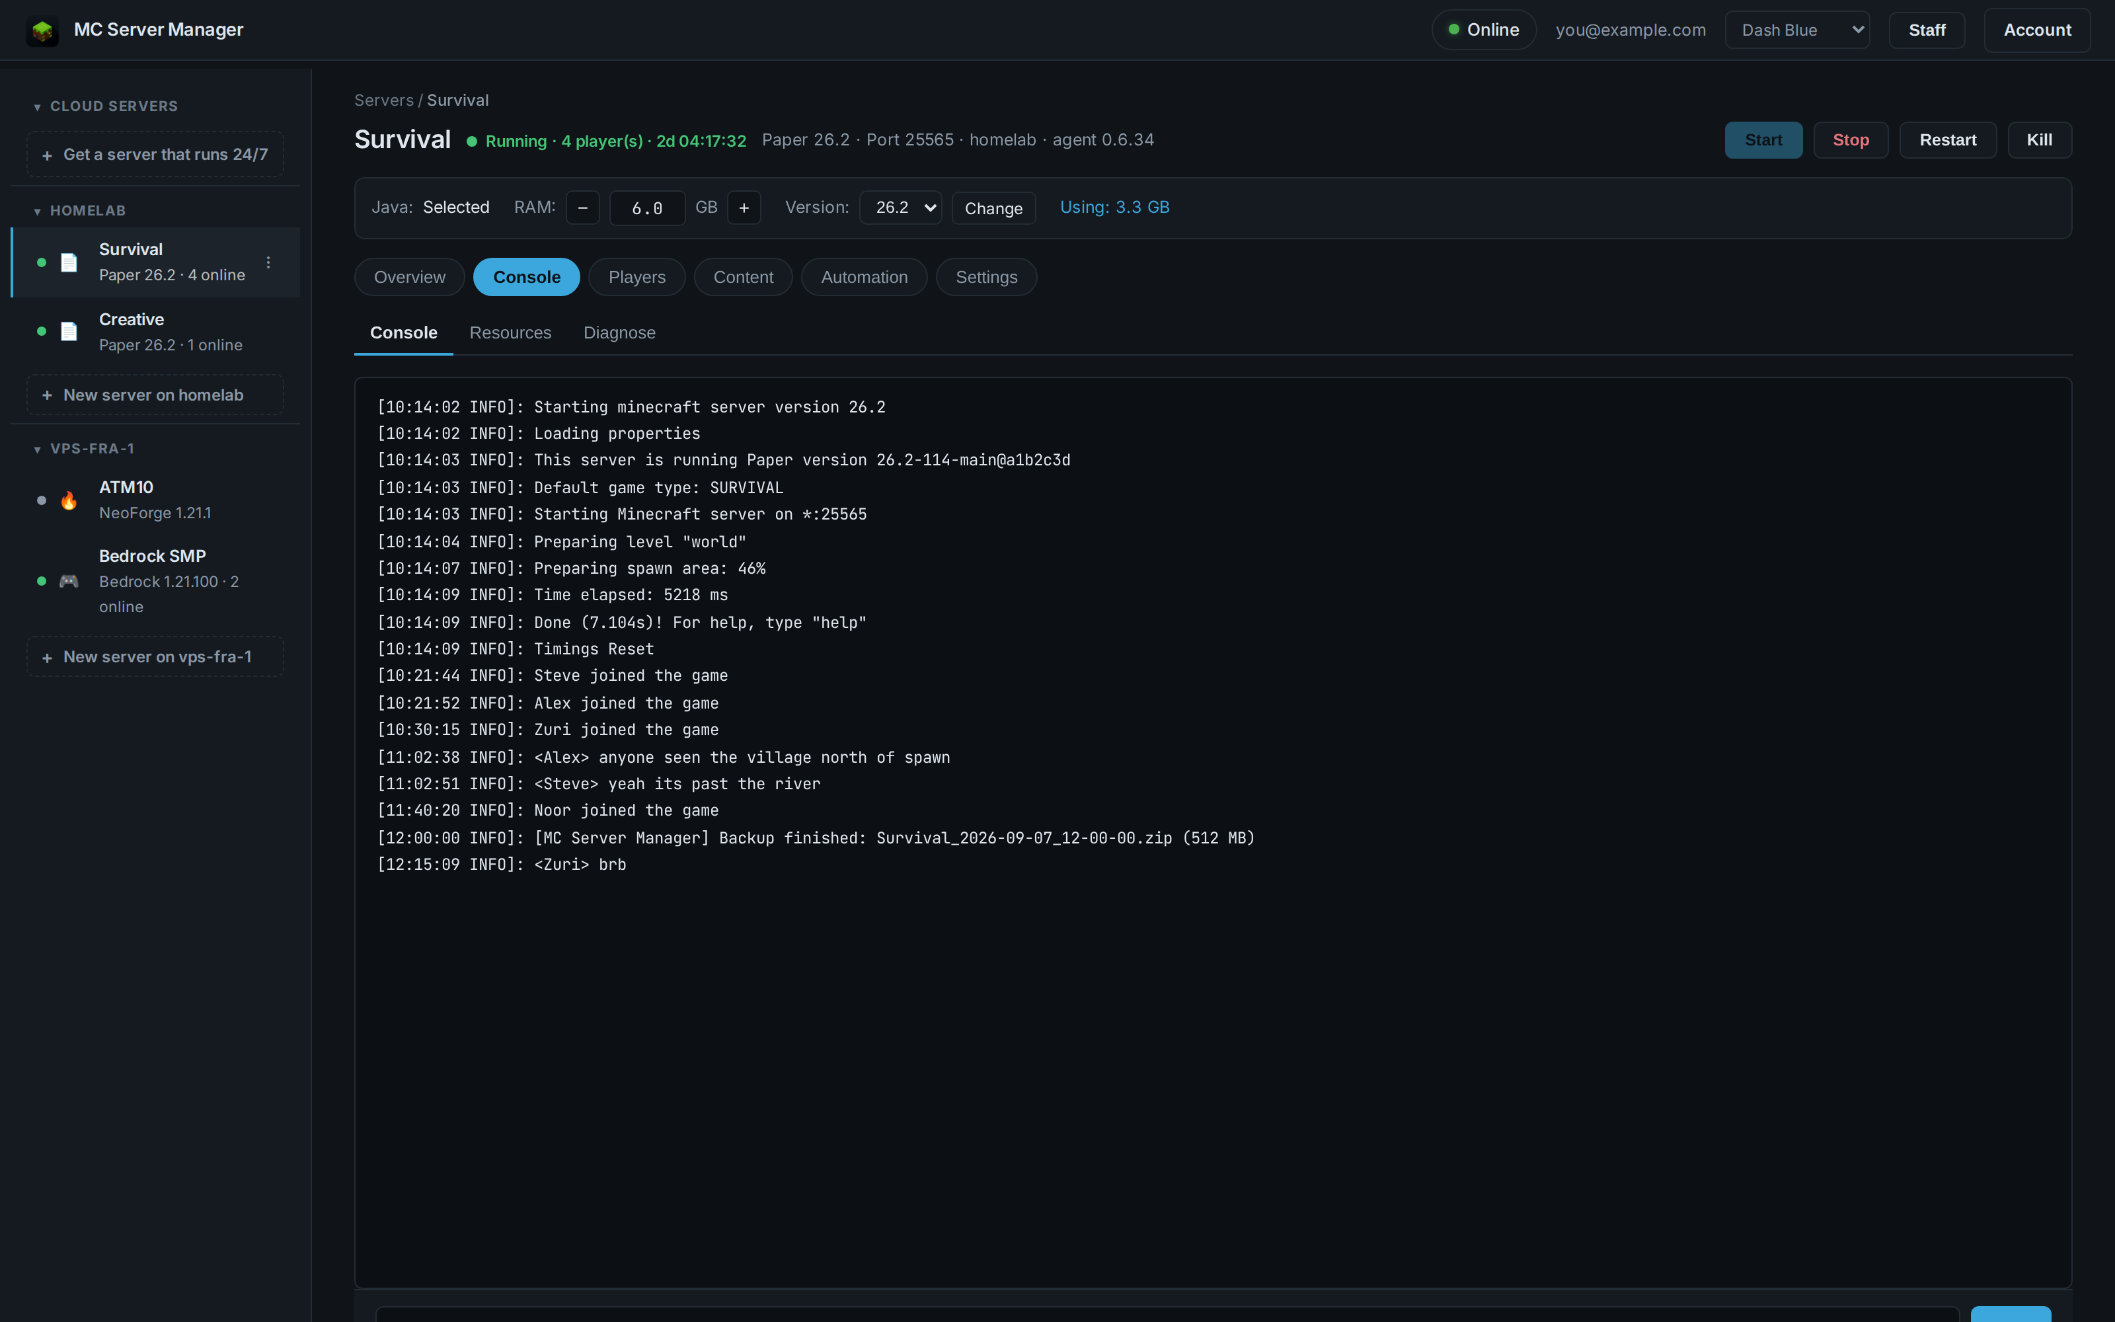Click the flame icon of ATM10 server
The height and width of the screenshot is (1322, 2115).
pyautogui.click(x=69, y=500)
